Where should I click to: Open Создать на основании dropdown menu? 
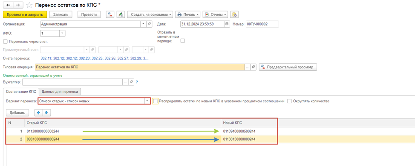150,14
